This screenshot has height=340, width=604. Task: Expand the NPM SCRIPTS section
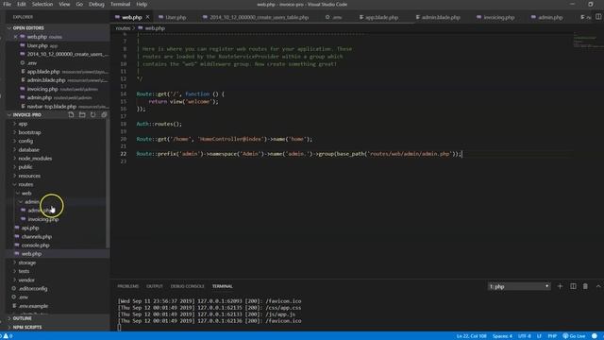coord(27,328)
